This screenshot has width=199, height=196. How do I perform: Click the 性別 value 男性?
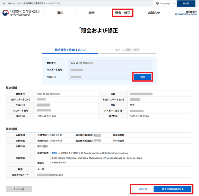tap(132, 105)
